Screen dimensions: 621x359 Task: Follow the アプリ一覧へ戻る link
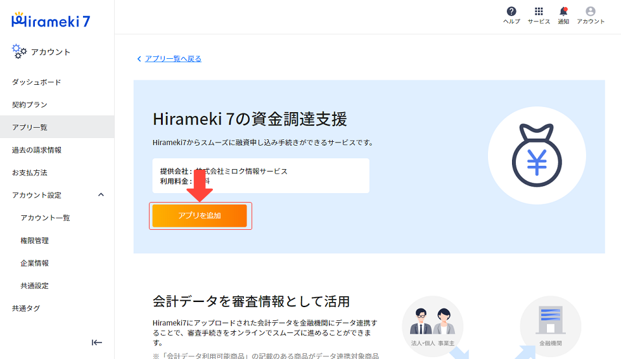point(173,59)
